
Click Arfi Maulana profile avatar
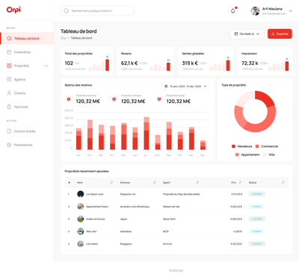click(x=255, y=10)
